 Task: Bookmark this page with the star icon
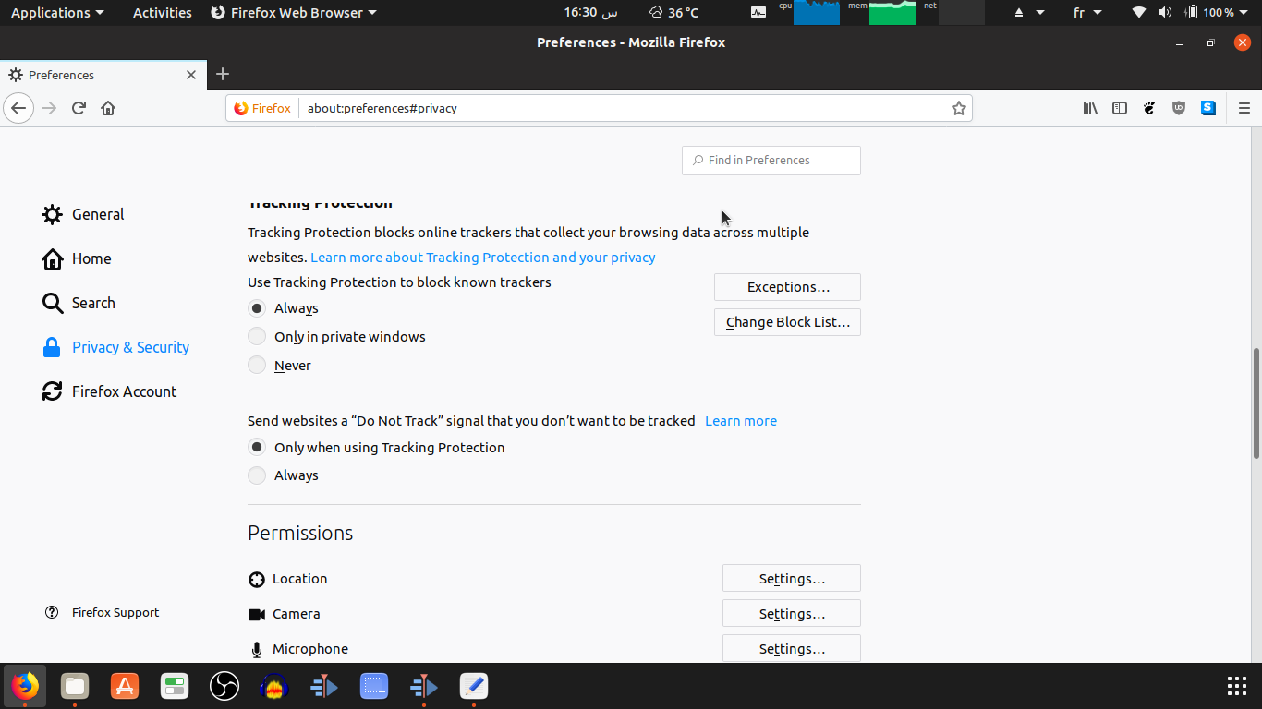click(x=959, y=108)
